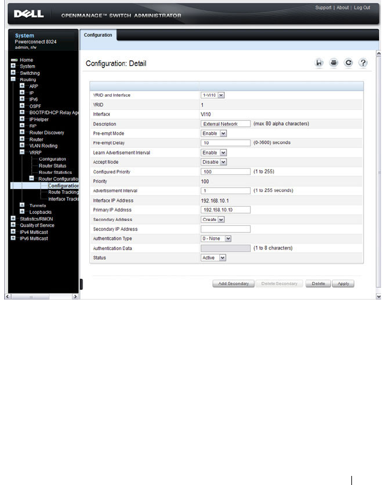Click the Primary IP Address field

(x=226, y=210)
